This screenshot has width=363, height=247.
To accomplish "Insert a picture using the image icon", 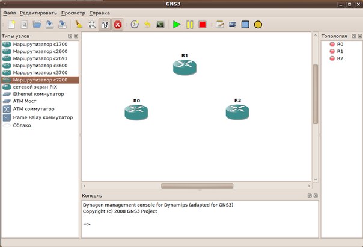I will pyautogui.click(x=232, y=24).
